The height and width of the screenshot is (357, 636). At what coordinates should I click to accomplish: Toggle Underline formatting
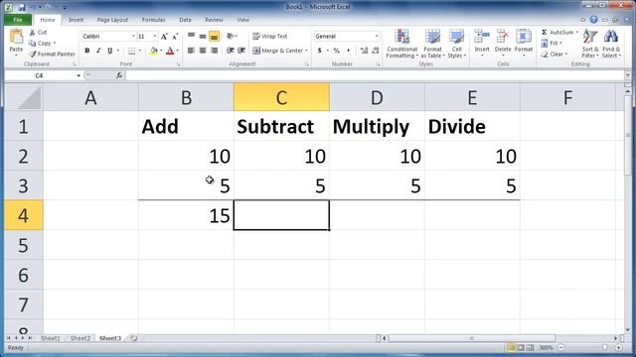(109, 51)
